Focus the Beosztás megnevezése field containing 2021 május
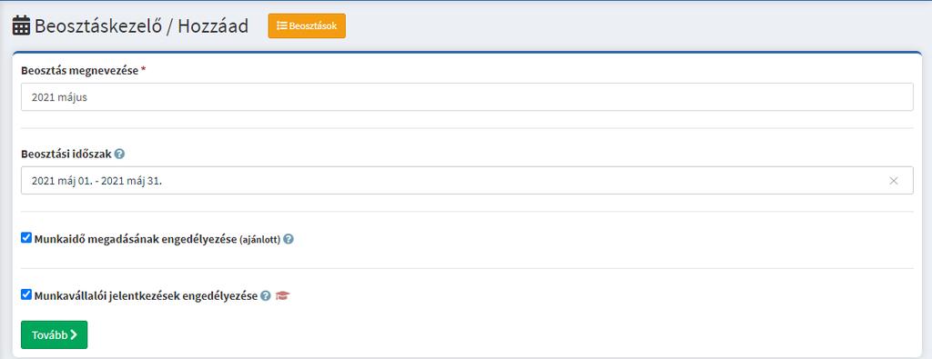 pyautogui.click(x=467, y=96)
